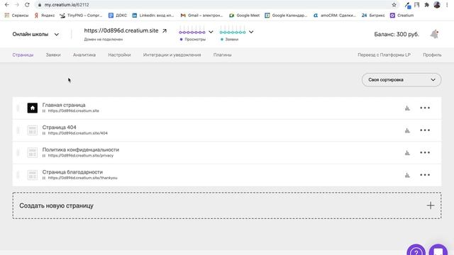Switch to the Плагины tab
This screenshot has height=255, width=454.
(x=222, y=55)
